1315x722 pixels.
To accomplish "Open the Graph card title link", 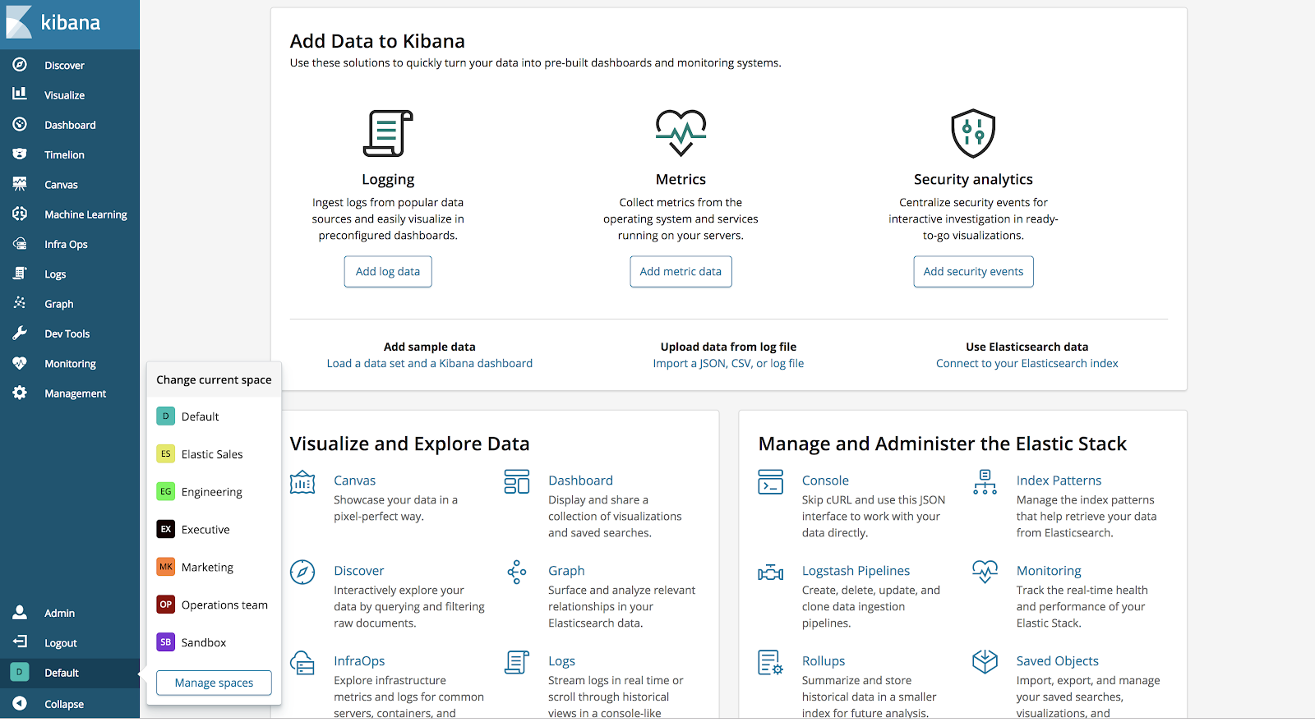I will pyautogui.click(x=566, y=571).
